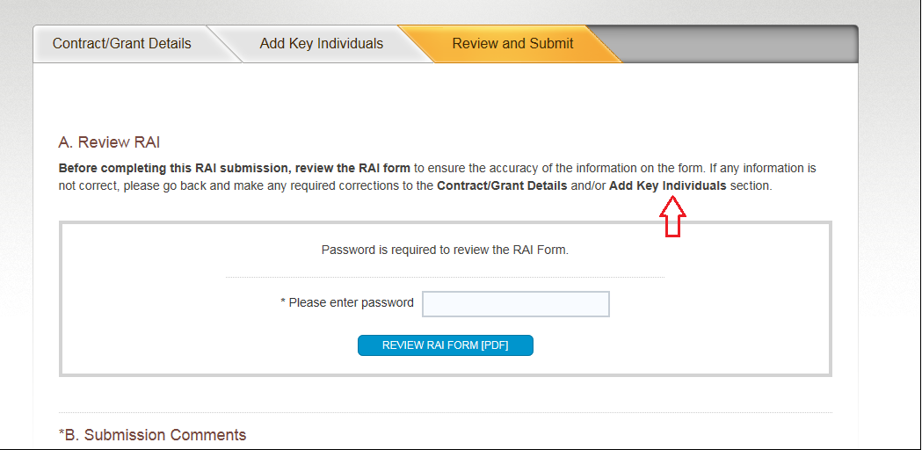The height and width of the screenshot is (450, 922).
Task: Click the dotted separator above Submission Comments
Action: click(x=445, y=412)
